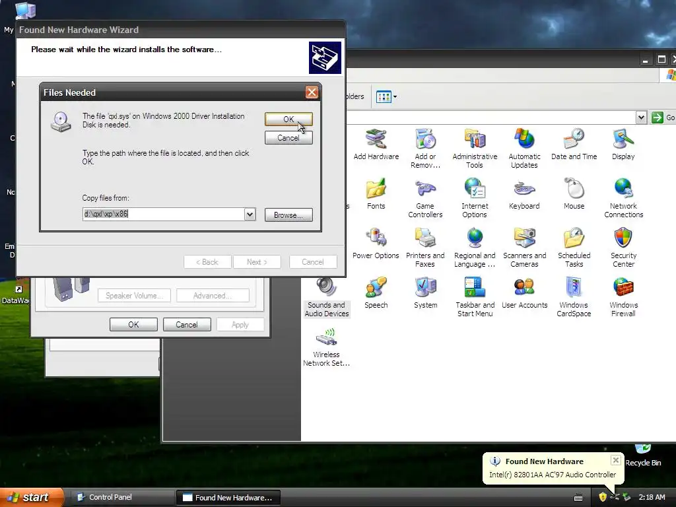Minimize the Control Panel window
676x507 pixels.
(x=646, y=59)
